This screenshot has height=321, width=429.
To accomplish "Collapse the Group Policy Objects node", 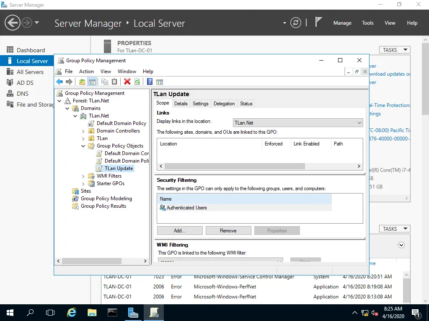I will pos(83,146).
